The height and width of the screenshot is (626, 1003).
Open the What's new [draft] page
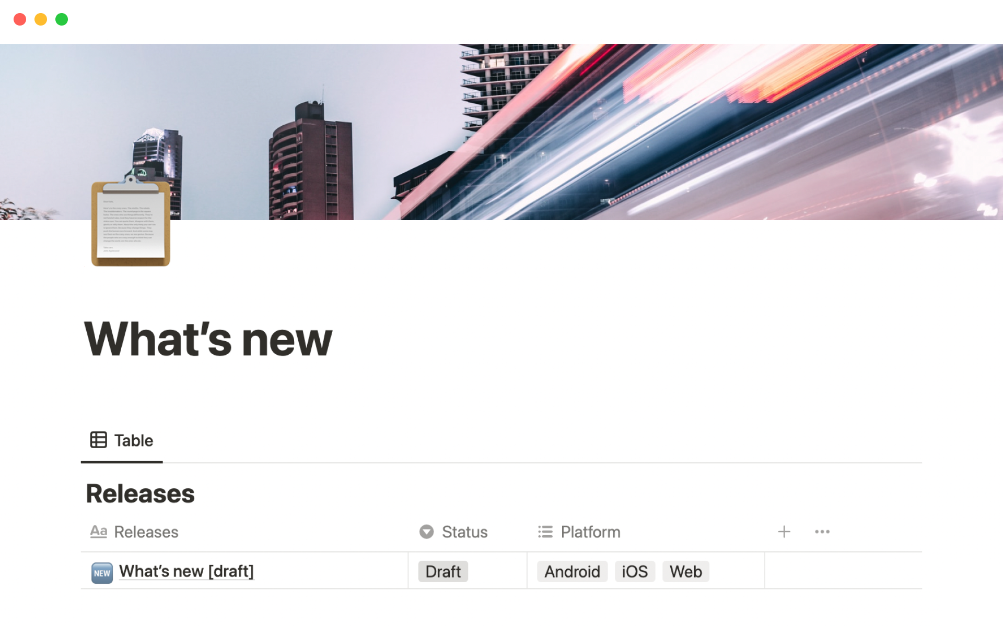click(186, 571)
